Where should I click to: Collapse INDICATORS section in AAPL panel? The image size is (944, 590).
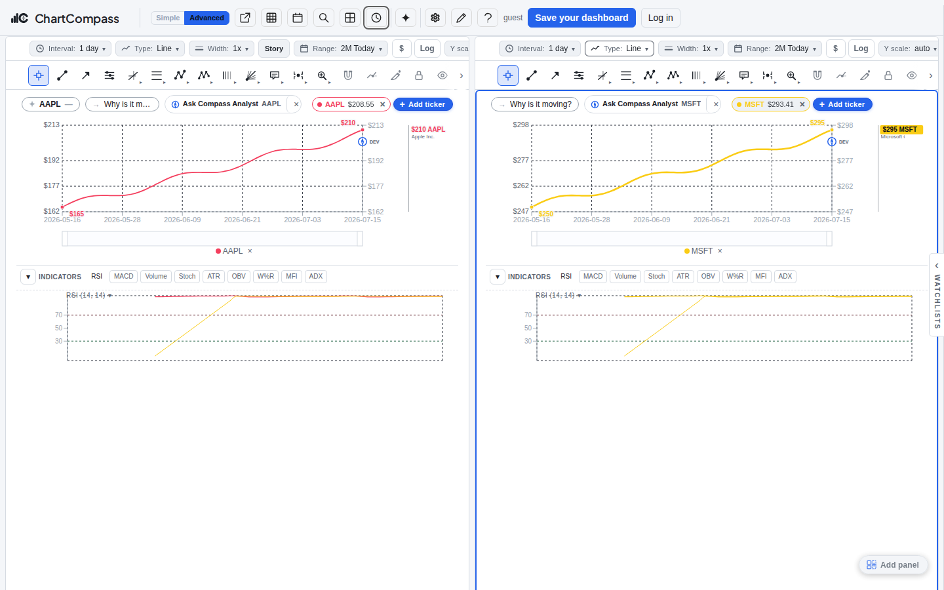click(x=28, y=277)
